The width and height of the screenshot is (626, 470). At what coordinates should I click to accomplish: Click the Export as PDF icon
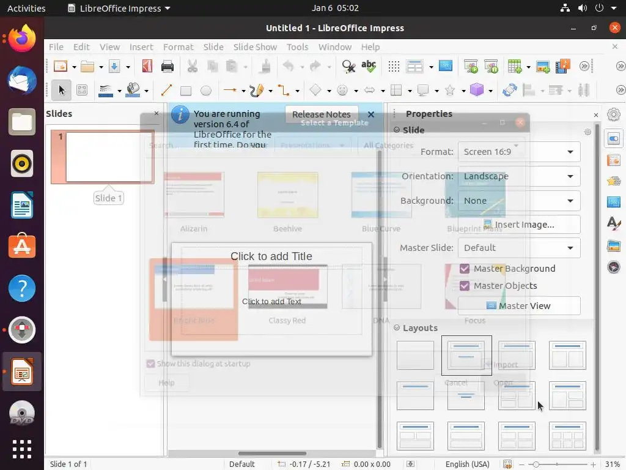coord(147,66)
